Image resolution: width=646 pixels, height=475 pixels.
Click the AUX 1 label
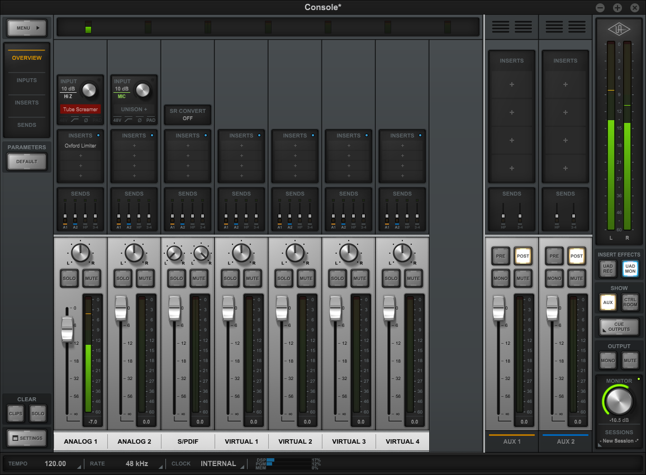click(512, 441)
